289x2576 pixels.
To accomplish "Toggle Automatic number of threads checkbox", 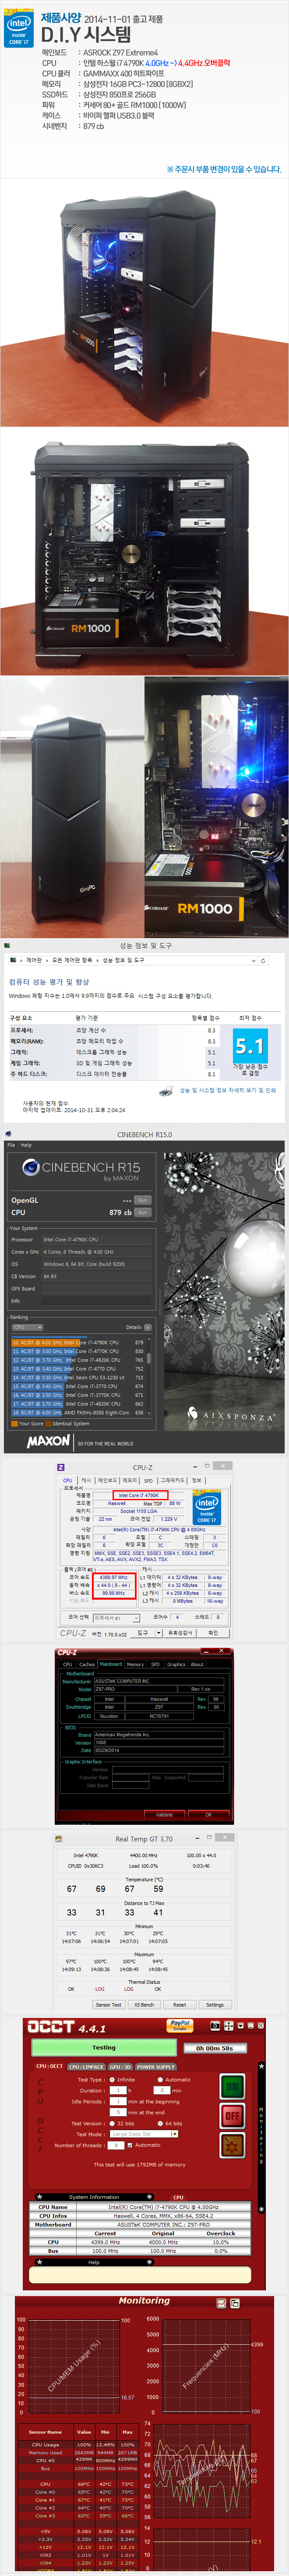I will (130, 2144).
